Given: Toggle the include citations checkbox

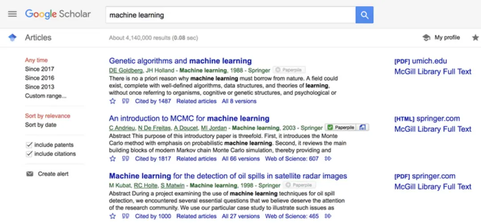Looking at the screenshot, I should (29, 154).
